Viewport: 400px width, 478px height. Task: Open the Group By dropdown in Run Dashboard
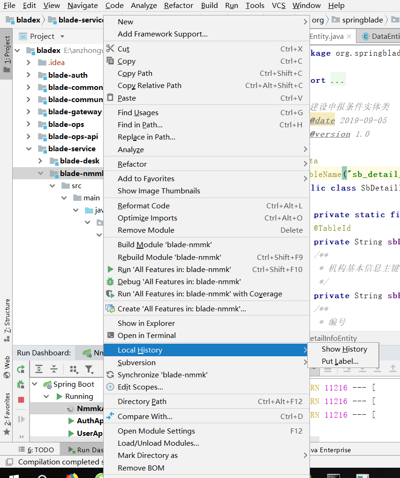click(x=74, y=369)
